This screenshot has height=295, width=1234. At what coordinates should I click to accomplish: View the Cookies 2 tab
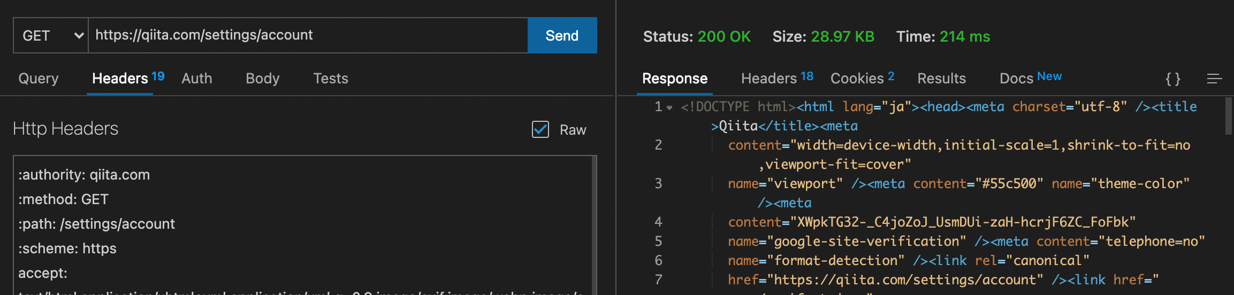[862, 79]
